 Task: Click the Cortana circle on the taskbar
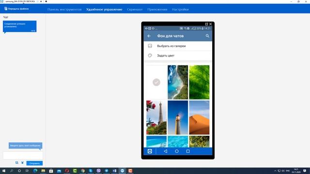click(x=19, y=171)
